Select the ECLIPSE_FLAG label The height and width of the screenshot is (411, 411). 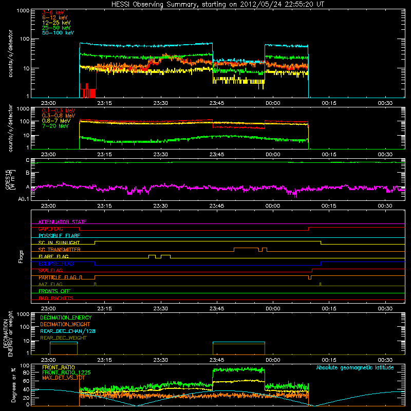coord(56,264)
